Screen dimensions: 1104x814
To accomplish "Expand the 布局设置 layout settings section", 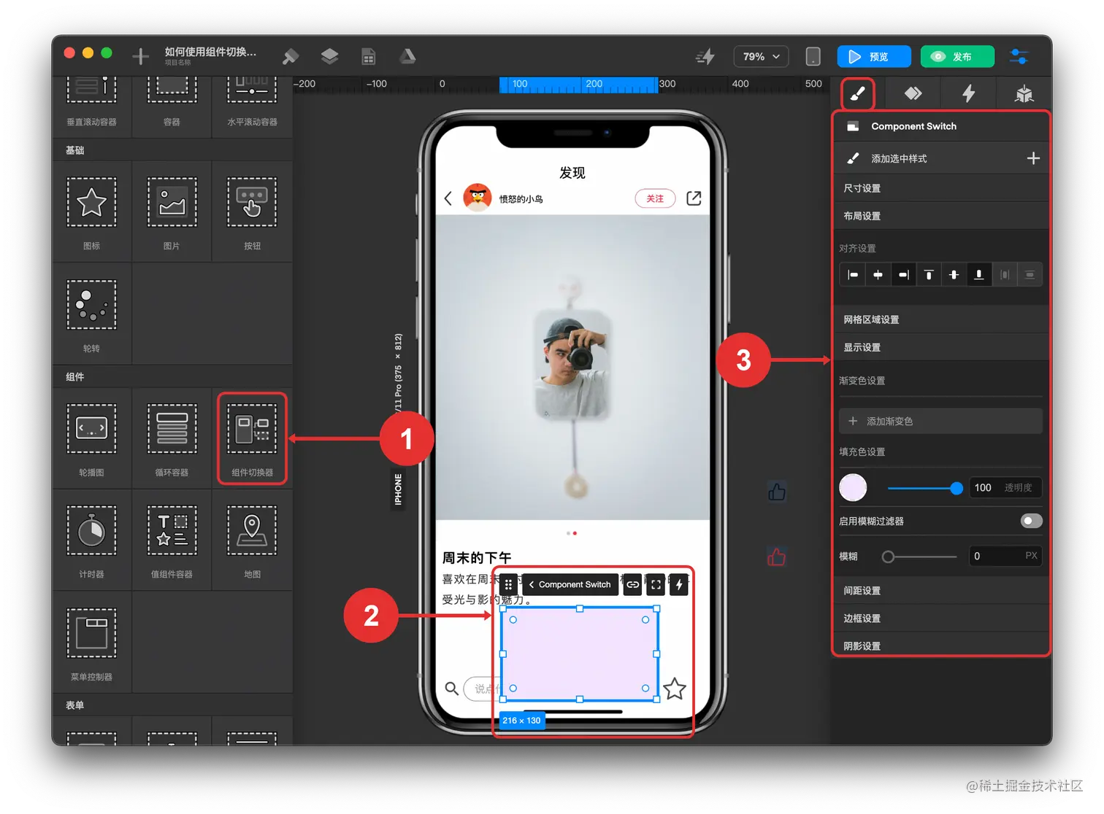I will point(941,216).
